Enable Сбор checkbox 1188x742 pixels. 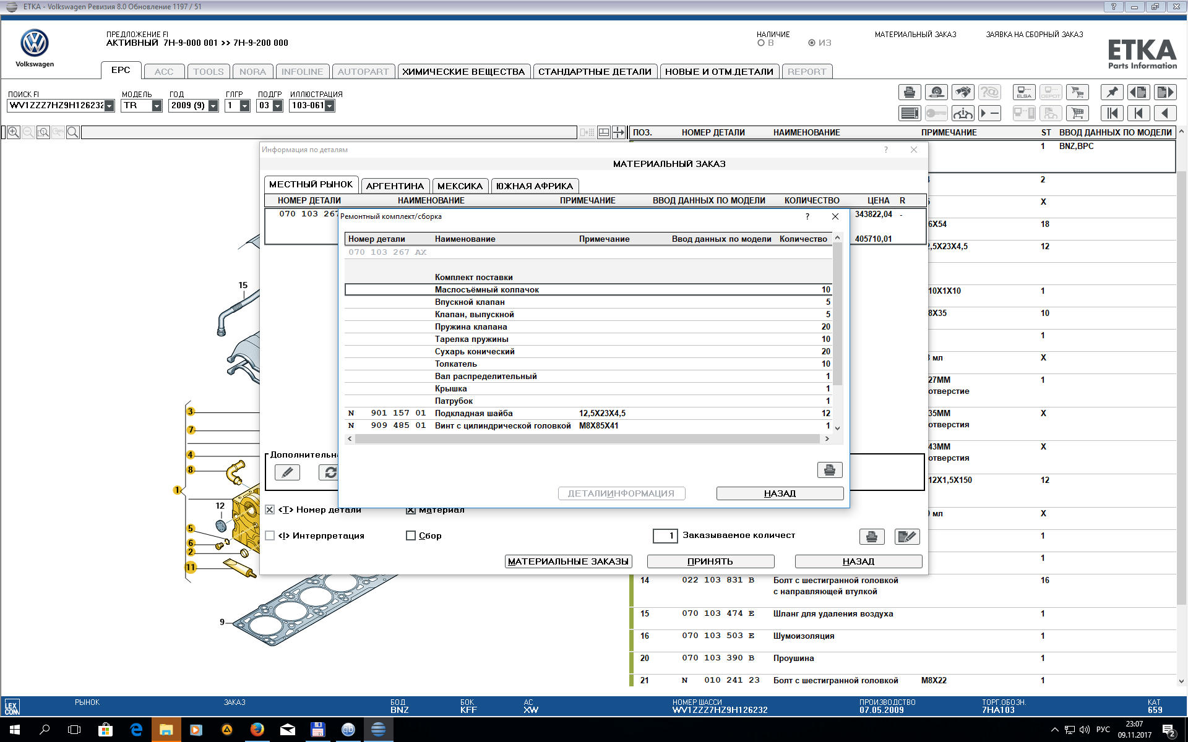coord(411,535)
